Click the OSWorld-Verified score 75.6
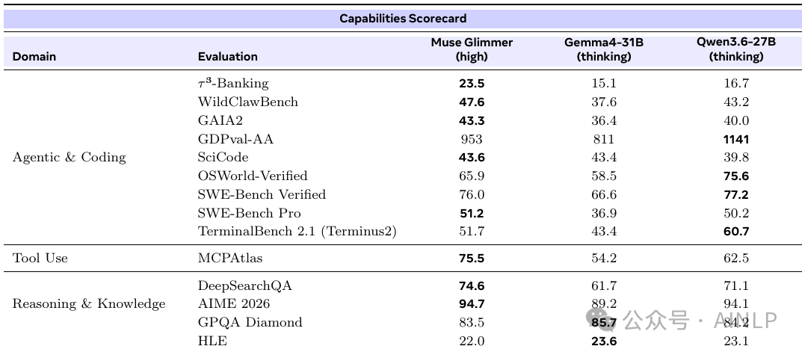Viewport: 802px width, 352px height. click(x=736, y=176)
